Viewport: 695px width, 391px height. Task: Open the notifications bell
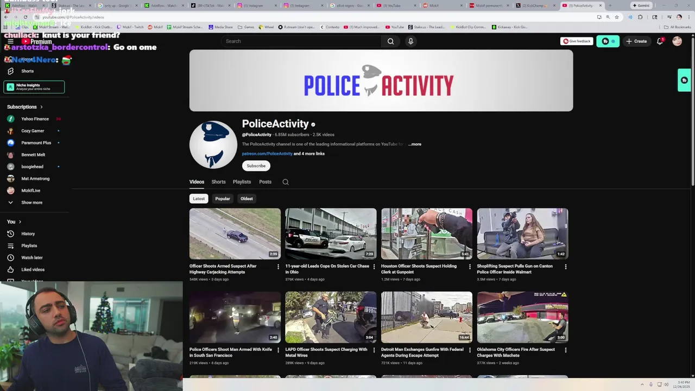click(660, 41)
